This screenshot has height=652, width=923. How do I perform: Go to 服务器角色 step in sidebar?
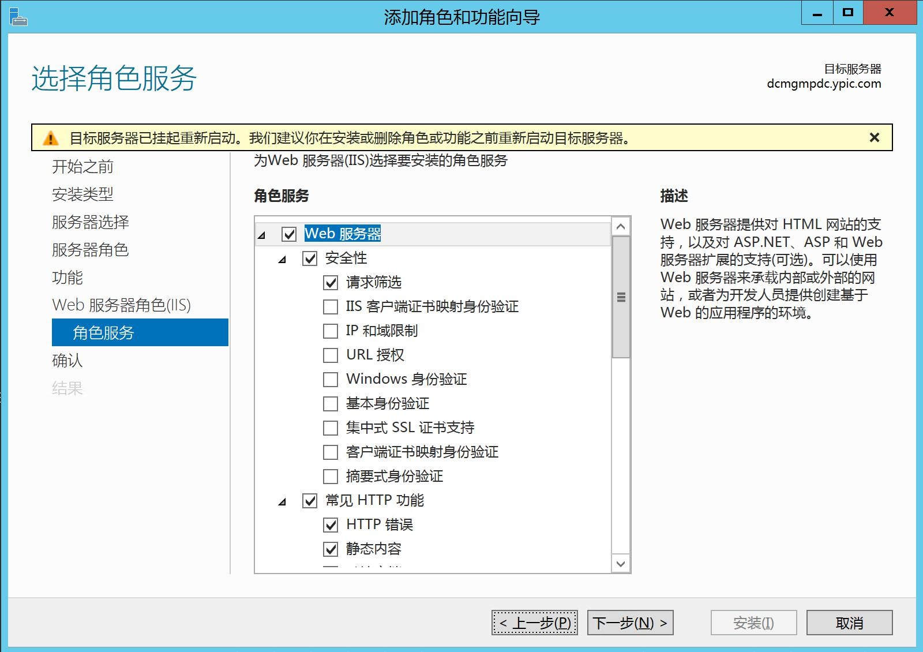coord(90,250)
